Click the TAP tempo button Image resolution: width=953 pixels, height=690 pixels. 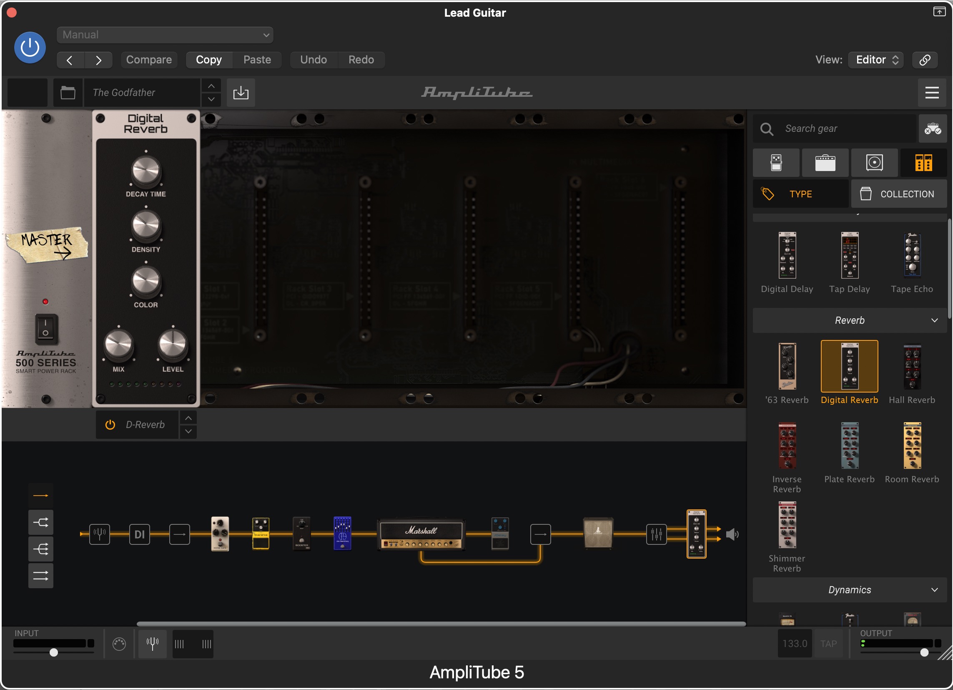click(x=829, y=644)
